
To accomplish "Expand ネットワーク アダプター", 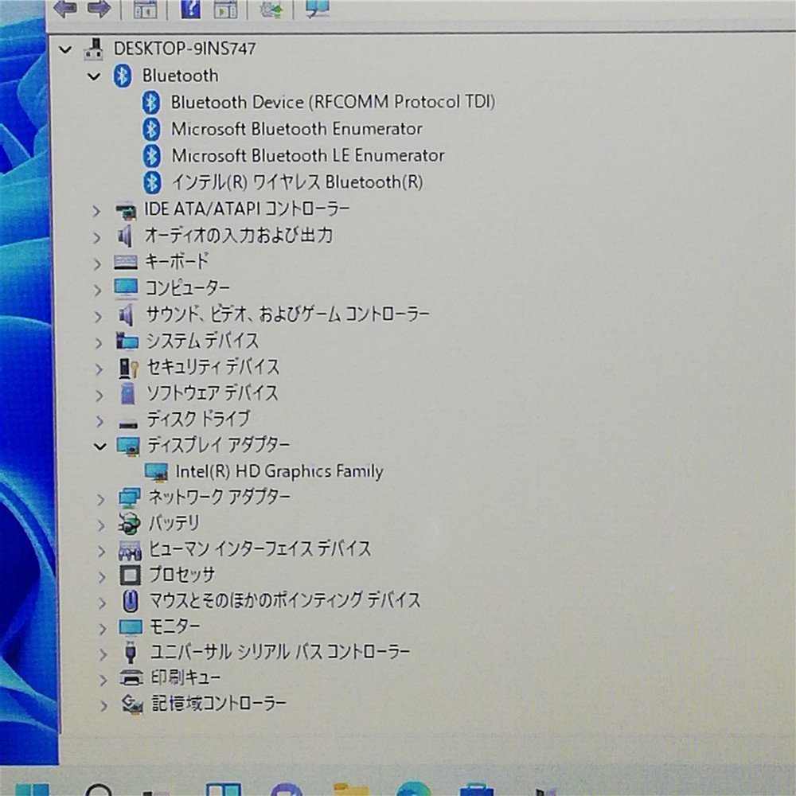I will (101, 500).
